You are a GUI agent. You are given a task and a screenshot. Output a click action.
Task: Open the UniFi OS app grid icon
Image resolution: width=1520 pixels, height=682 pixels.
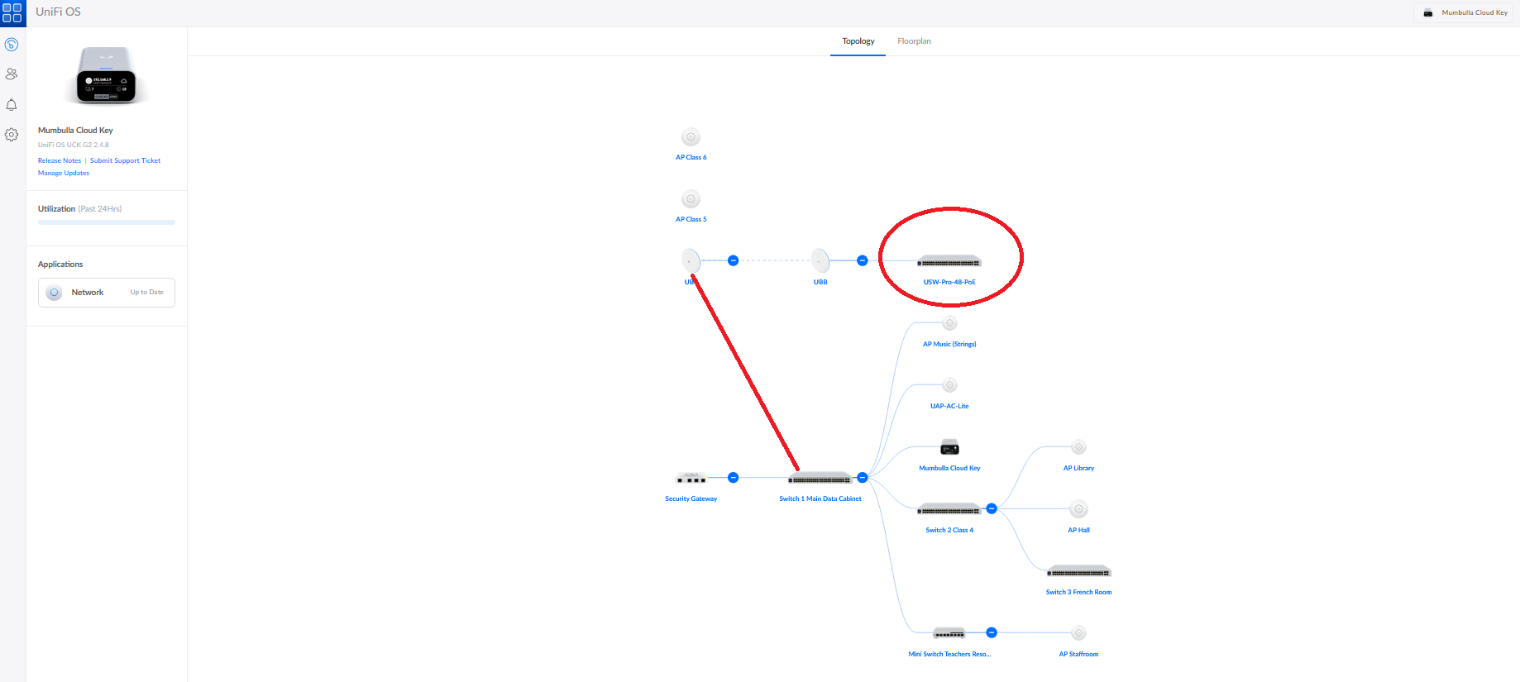pos(12,12)
